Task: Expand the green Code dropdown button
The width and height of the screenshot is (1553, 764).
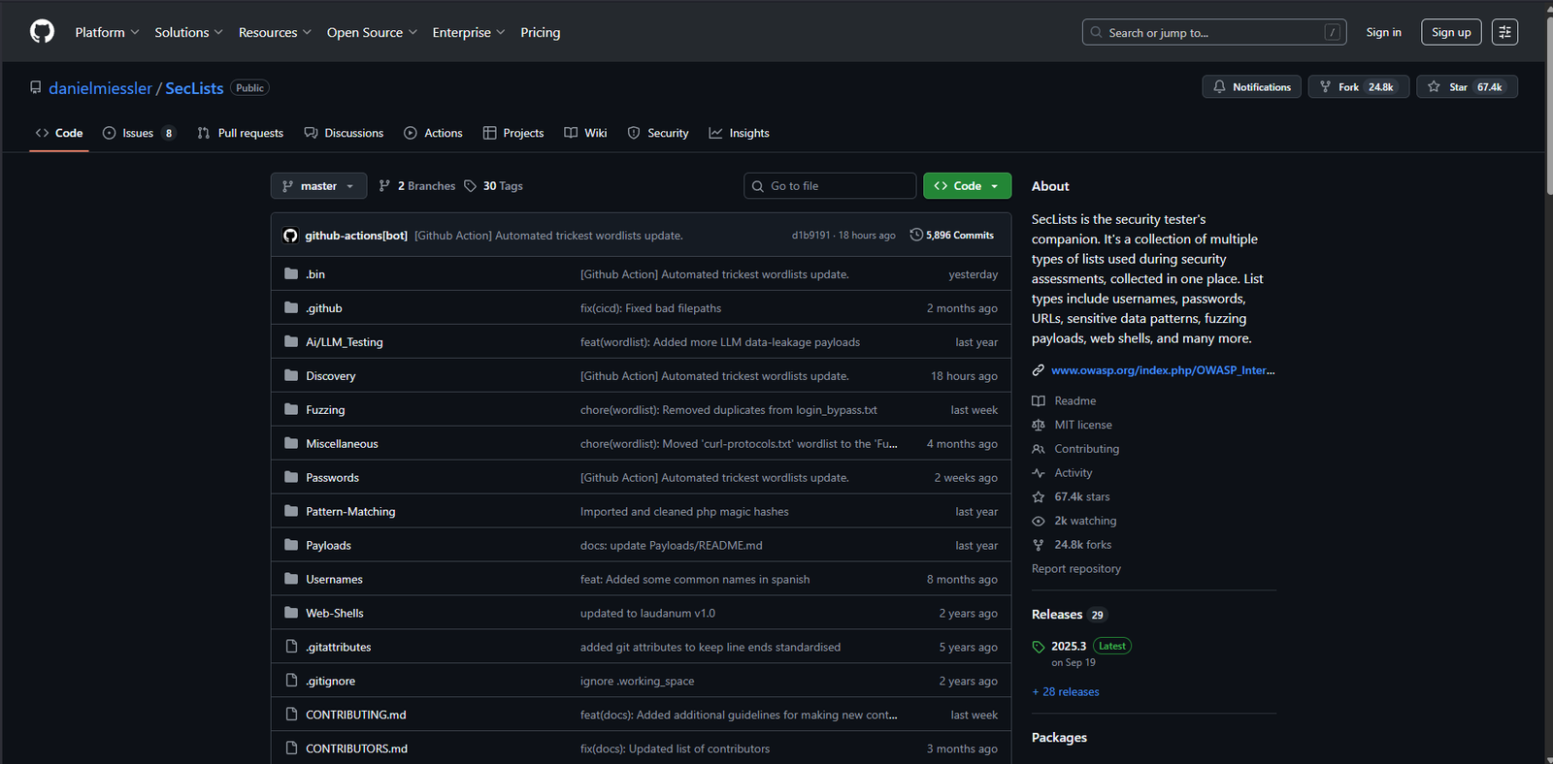Action: (967, 186)
